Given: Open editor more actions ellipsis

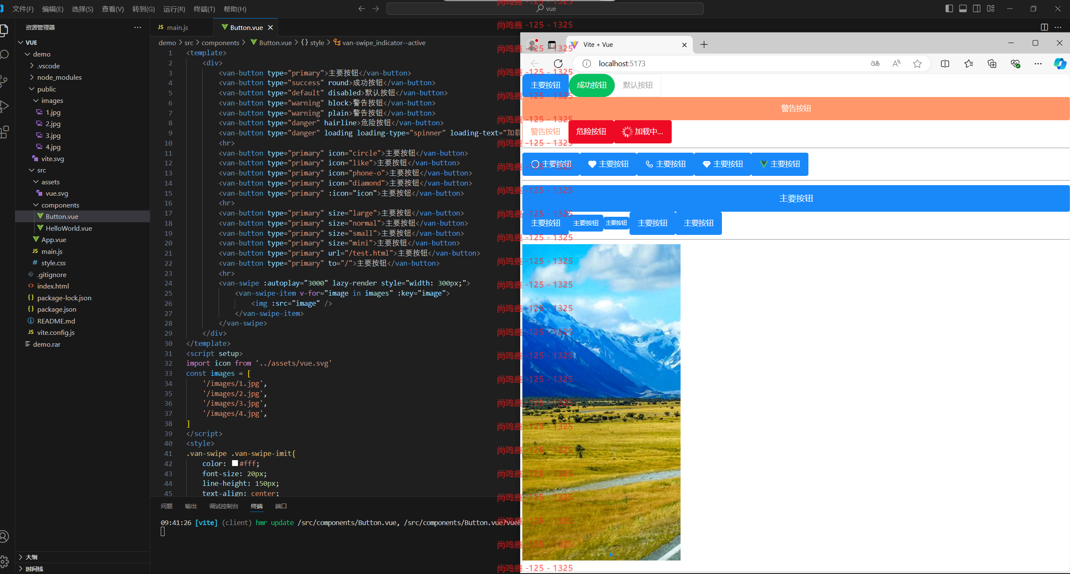Looking at the screenshot, I should 1058,27.
